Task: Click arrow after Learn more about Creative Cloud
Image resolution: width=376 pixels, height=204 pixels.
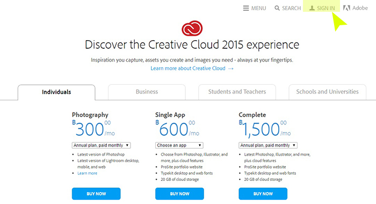Action: tap(230, 69)
